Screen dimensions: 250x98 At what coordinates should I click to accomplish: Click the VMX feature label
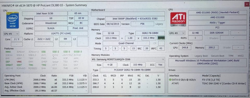(x=19, y=62)
